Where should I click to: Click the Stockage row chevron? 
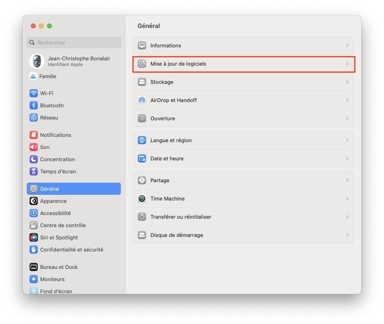coord(347,82)
